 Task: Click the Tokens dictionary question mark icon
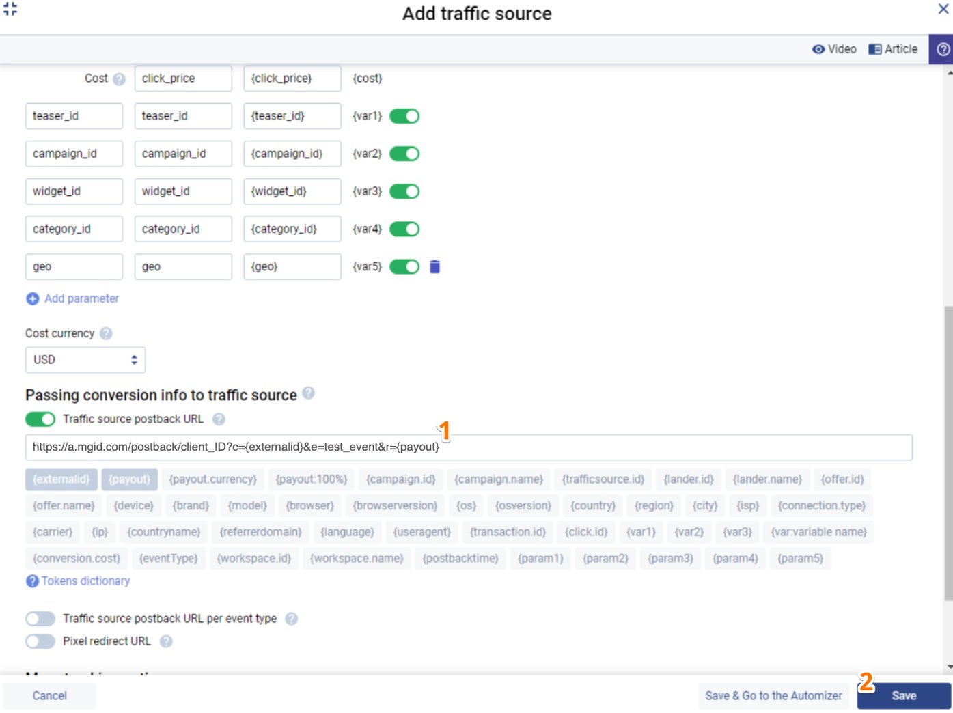[32, 581]
